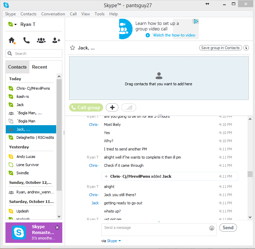Click the status icon beside Chris- Cj/MrevilPwns

click(11, 88)
